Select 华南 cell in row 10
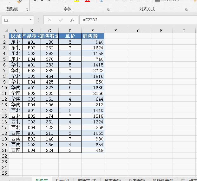The image size is (197, 181). pos(16,87)
